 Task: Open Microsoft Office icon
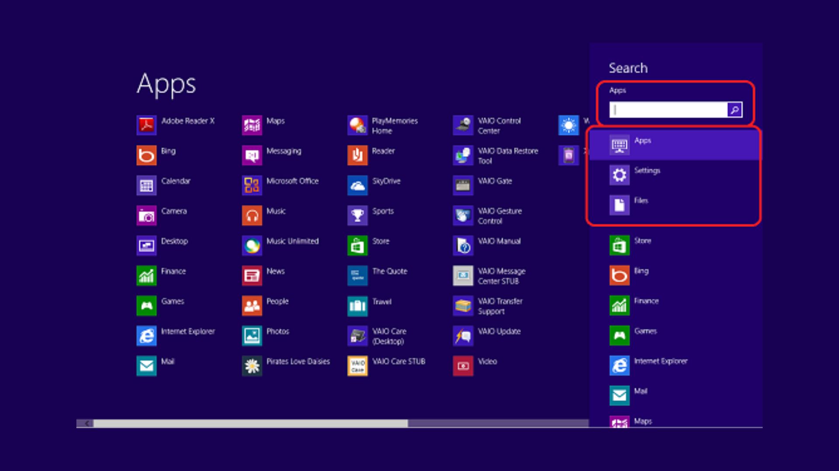point(252,185)
